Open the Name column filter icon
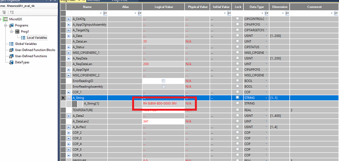Viewport: 339px width, 161px height. [x=105, y=13]
